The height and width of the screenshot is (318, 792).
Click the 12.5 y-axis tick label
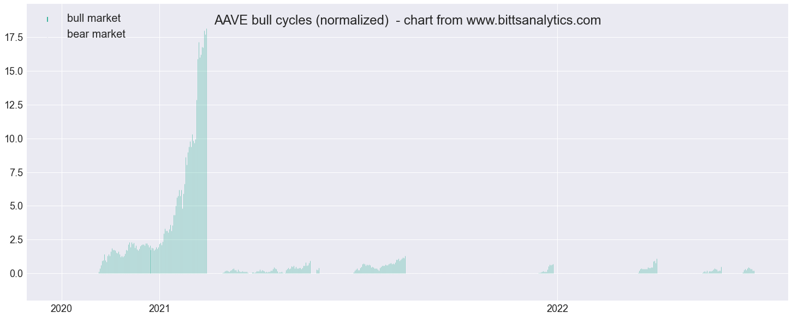(x=13, y=105)
